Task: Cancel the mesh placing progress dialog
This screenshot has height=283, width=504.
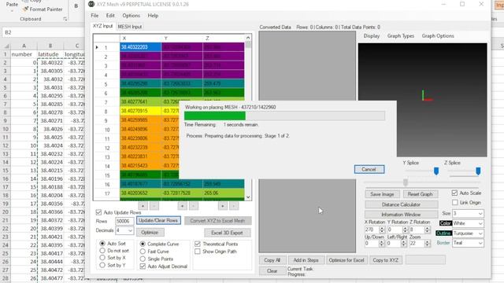Action: click(369, 170)
